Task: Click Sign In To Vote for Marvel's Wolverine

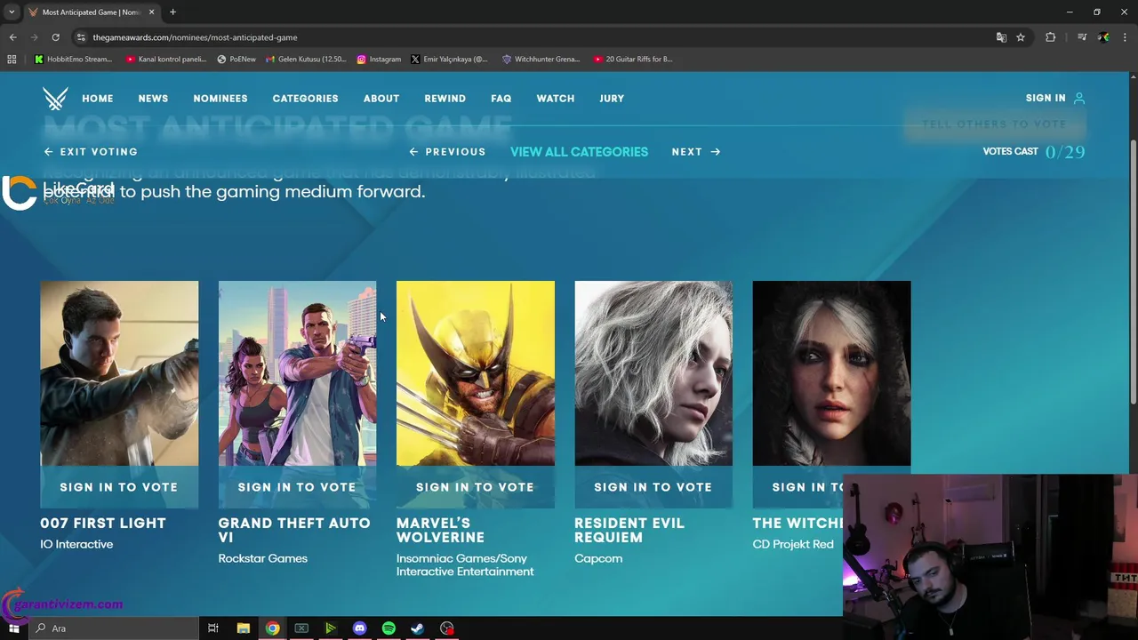Action: point(475,487)
